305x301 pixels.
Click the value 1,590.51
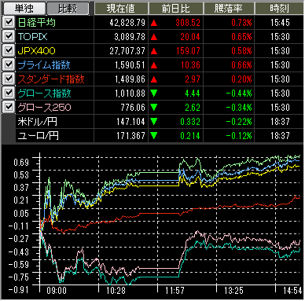click(x=130, y=65)
